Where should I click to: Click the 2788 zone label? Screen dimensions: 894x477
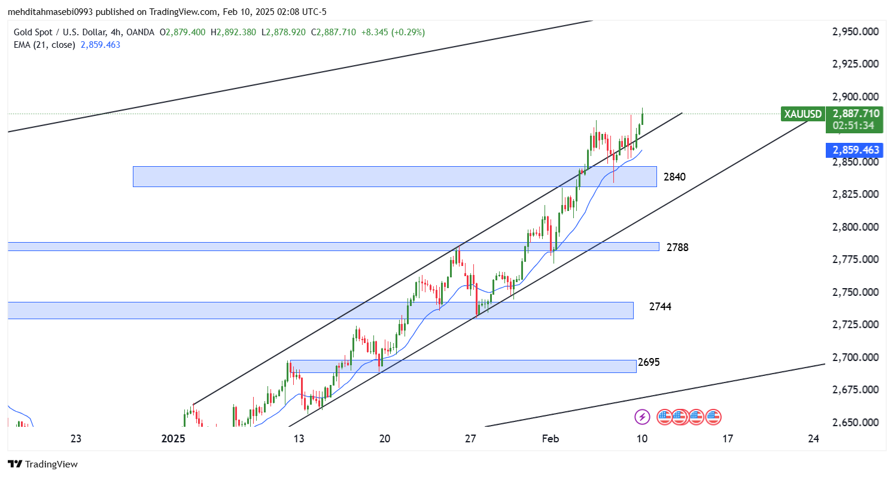click(x=677, y=247)
